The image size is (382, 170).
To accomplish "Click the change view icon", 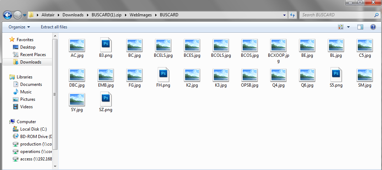I will point(341,27).
